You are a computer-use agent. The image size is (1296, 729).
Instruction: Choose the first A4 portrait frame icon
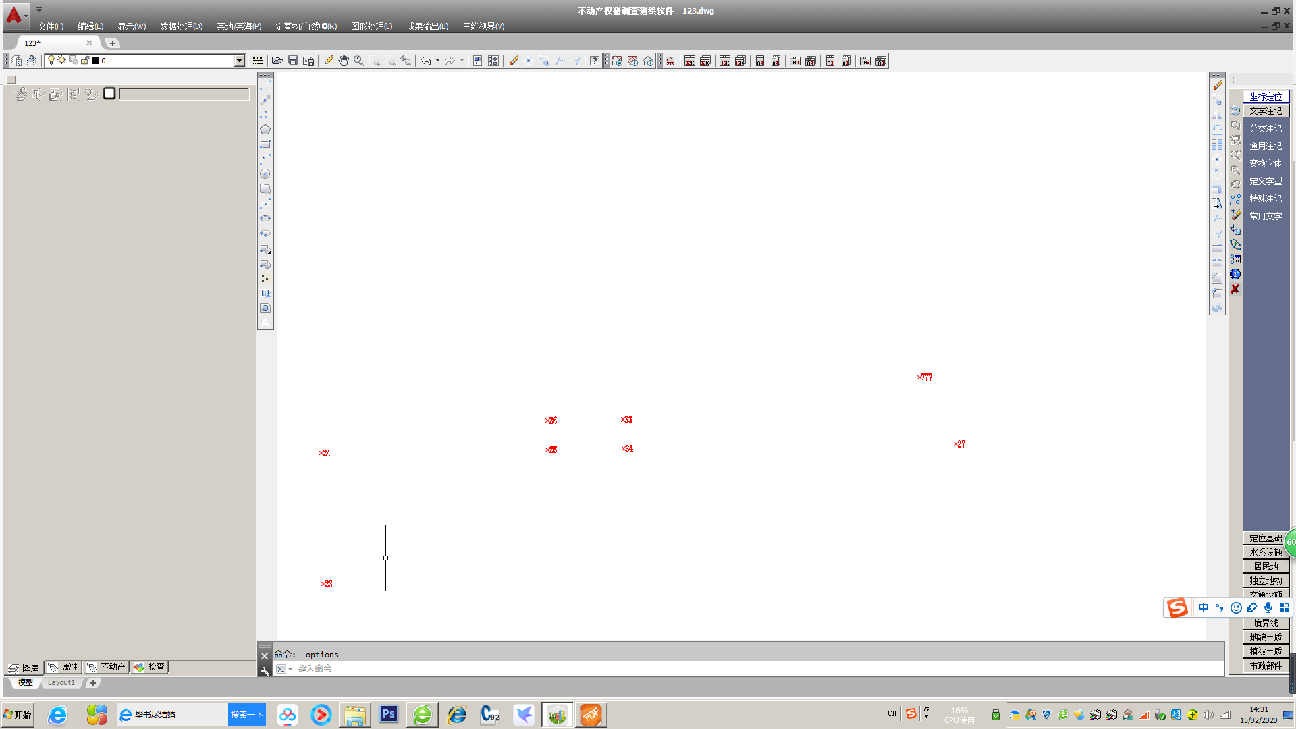760,61
